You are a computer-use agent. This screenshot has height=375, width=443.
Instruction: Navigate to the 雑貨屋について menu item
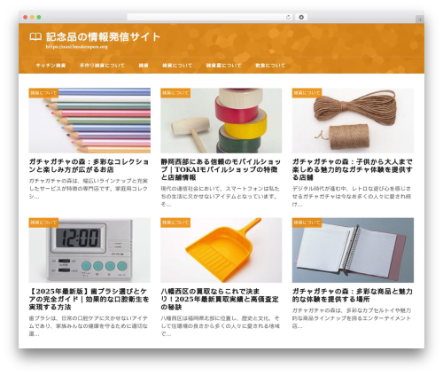click(x=224, y=66)
